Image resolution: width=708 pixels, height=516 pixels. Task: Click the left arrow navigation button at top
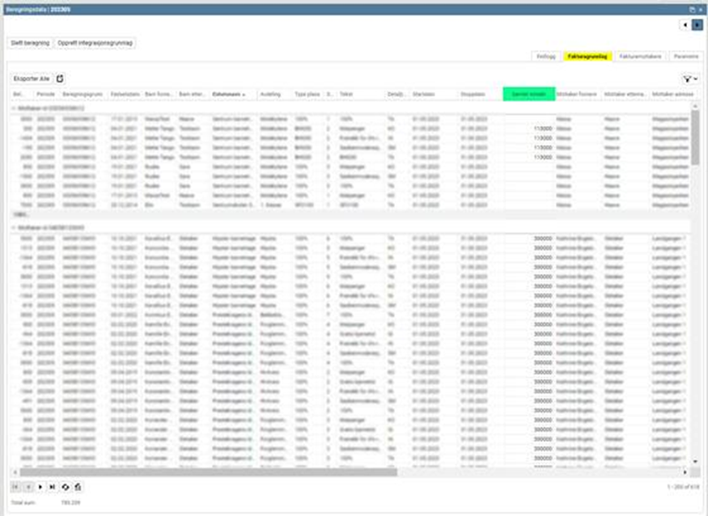pos(686,25)
